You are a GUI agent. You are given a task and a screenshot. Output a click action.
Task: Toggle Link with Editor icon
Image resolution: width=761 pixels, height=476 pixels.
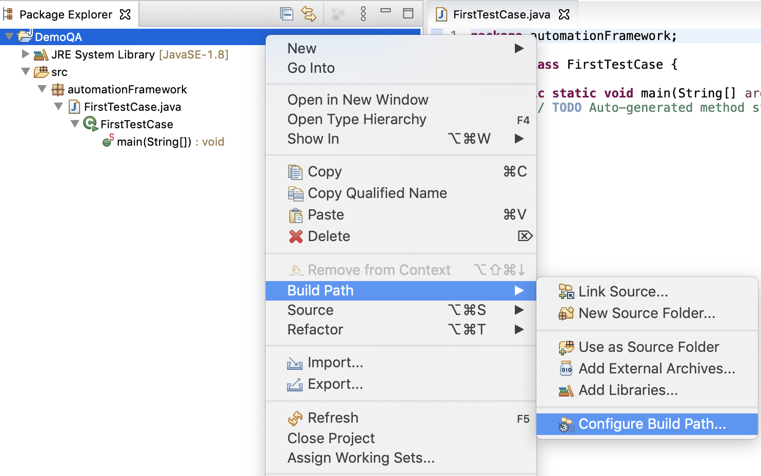pos(309,14)
